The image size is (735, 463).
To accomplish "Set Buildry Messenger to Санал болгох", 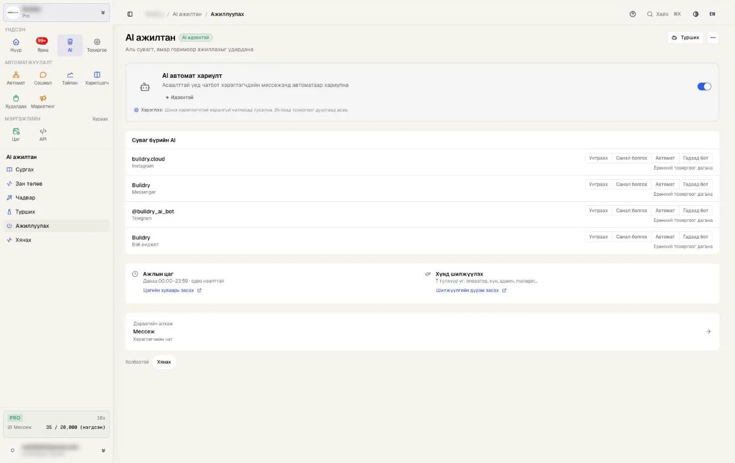I will click(x=631, y=184).
